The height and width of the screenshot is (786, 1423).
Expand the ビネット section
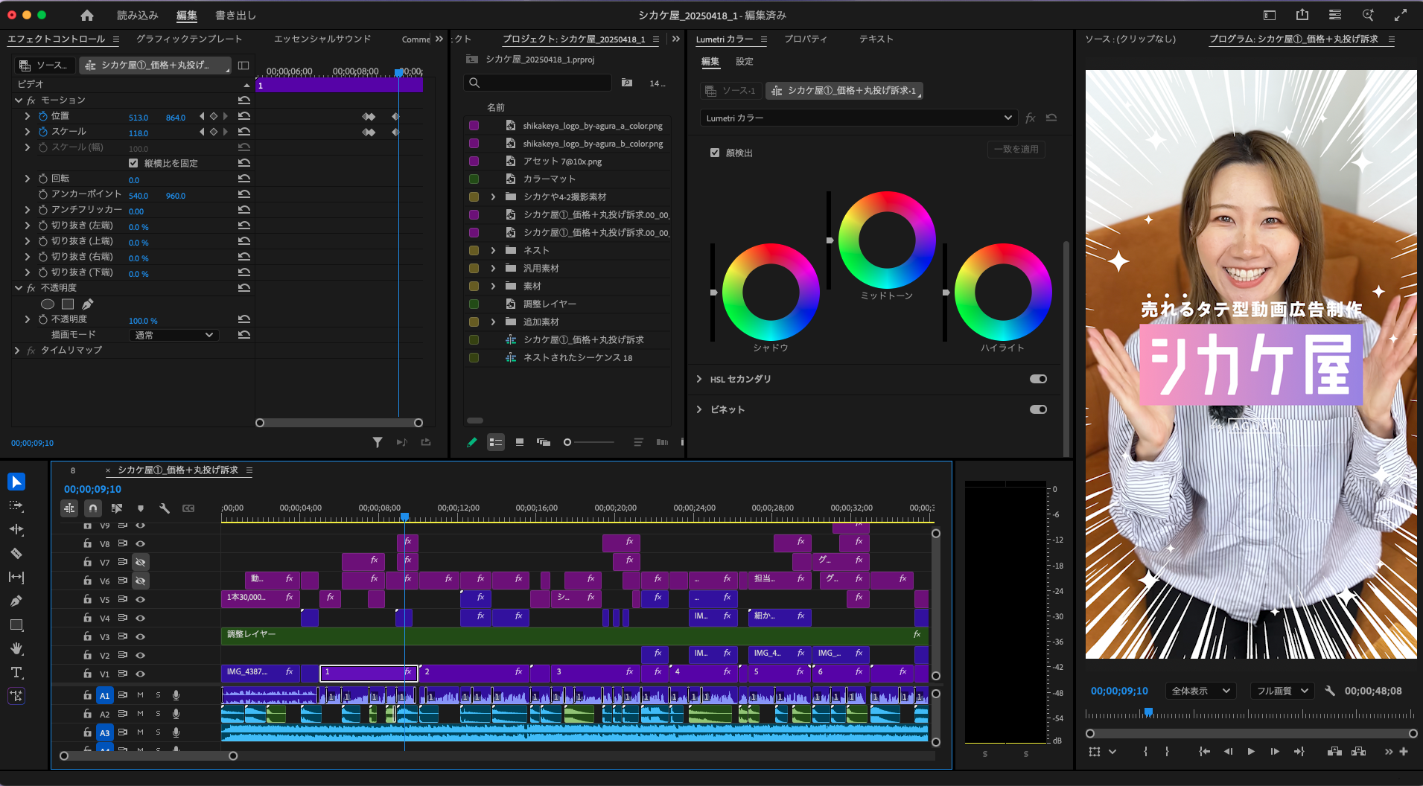coord(698,409)
